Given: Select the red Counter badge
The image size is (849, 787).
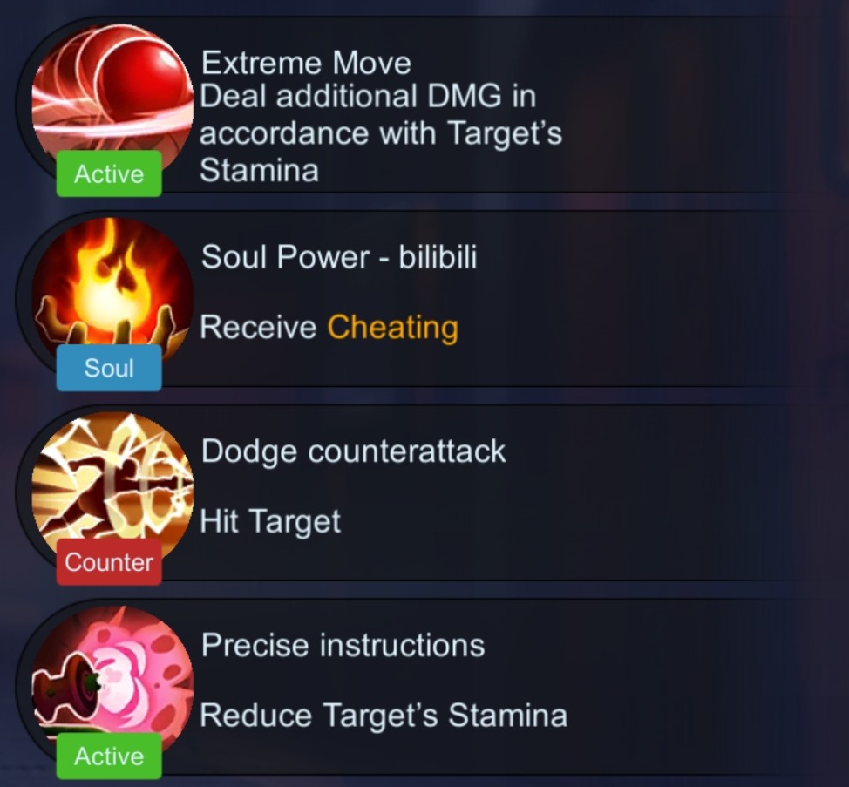Looking at the screenshot, I should [x=109, y=562].
